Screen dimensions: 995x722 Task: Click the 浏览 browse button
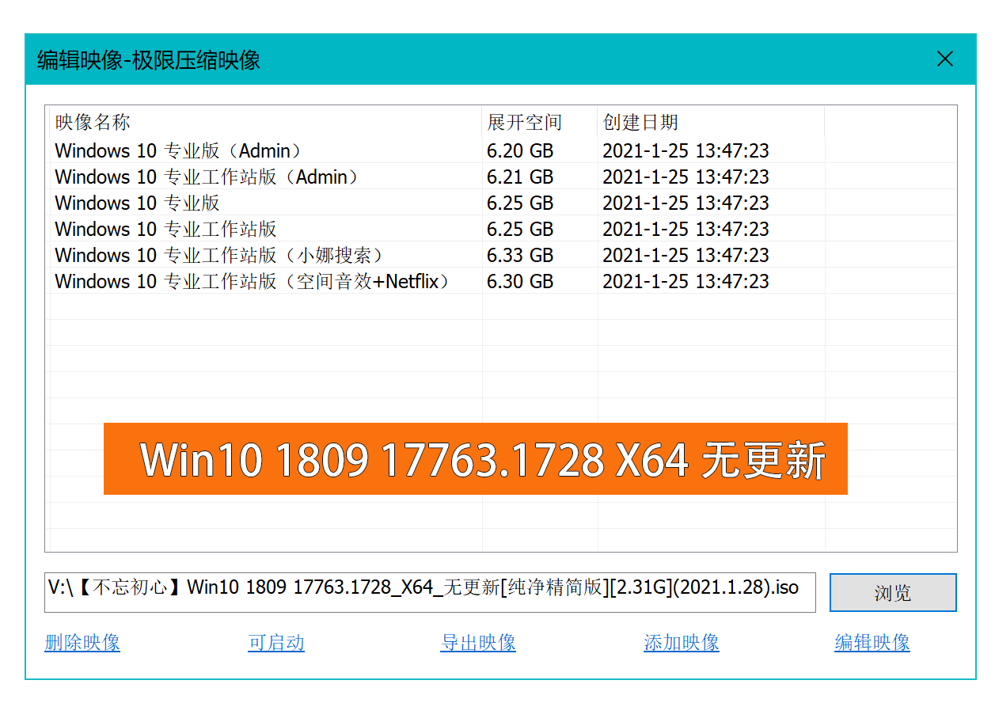pyautogui.click(x=893, y=593)
